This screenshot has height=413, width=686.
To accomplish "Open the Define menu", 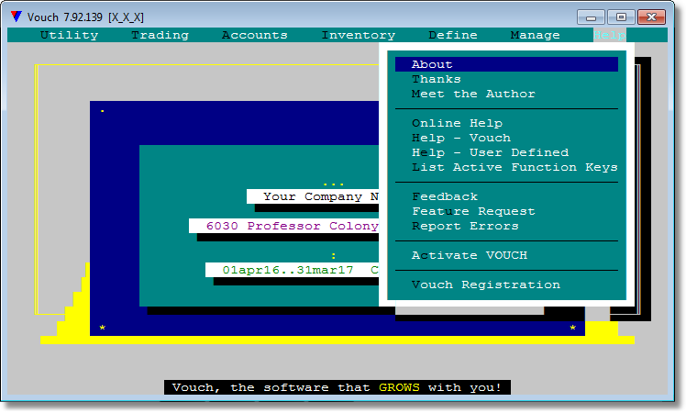I will pos(453,35).
